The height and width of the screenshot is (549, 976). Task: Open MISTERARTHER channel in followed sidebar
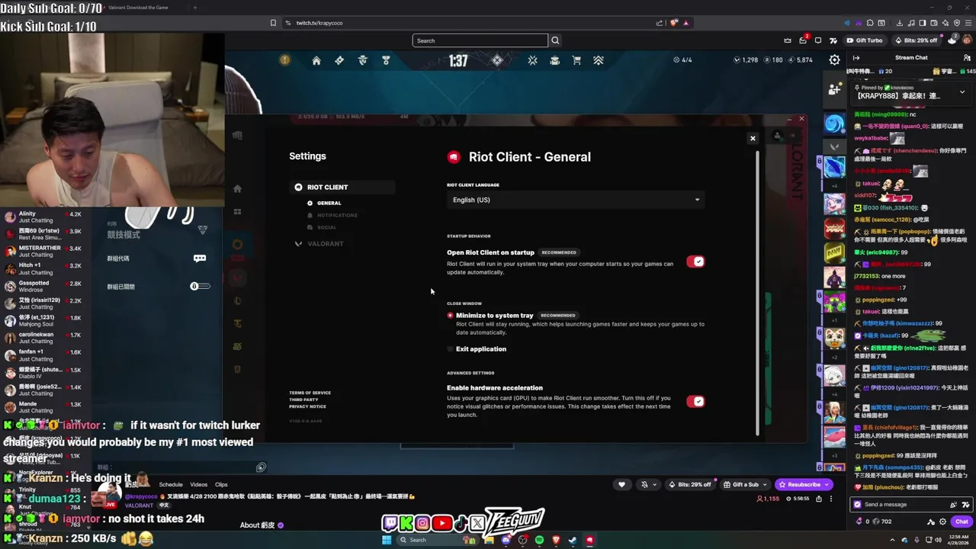point(42,252)
